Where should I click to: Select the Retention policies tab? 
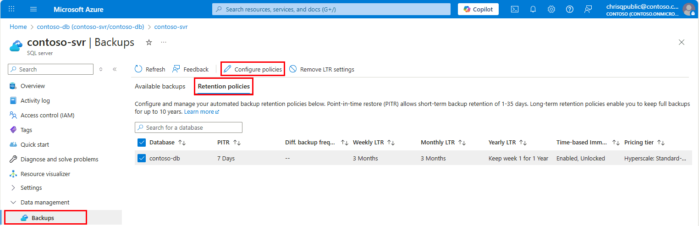click(224, 86)
